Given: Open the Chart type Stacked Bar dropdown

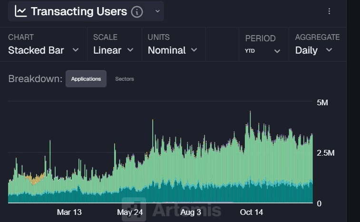Looking at the screenshot, I should click(x=43, y=50).
